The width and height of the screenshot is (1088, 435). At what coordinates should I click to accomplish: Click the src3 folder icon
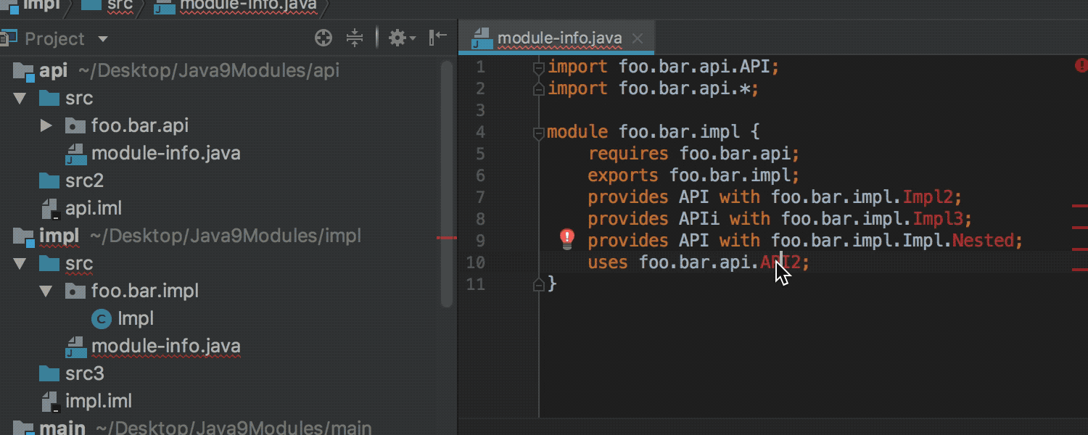click(49, 373)
